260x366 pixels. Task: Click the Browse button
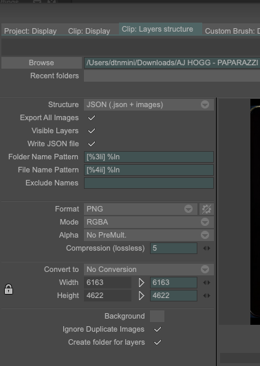tap(41, 62)
